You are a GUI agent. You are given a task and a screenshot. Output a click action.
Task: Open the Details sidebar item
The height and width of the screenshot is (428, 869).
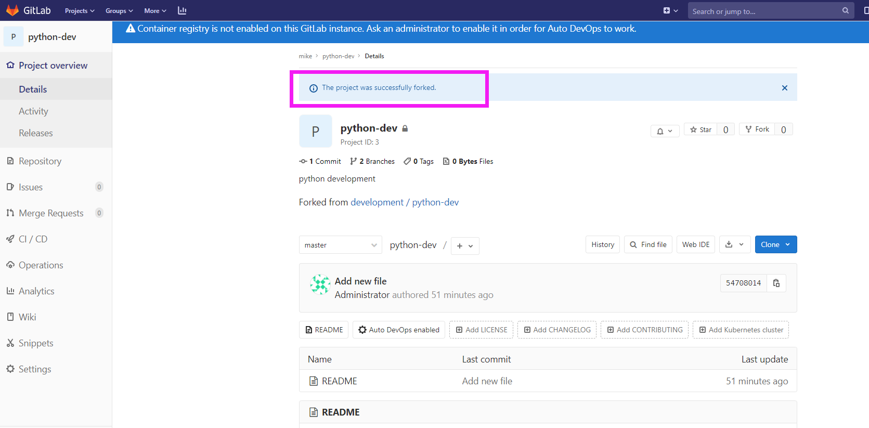point(56,89)
